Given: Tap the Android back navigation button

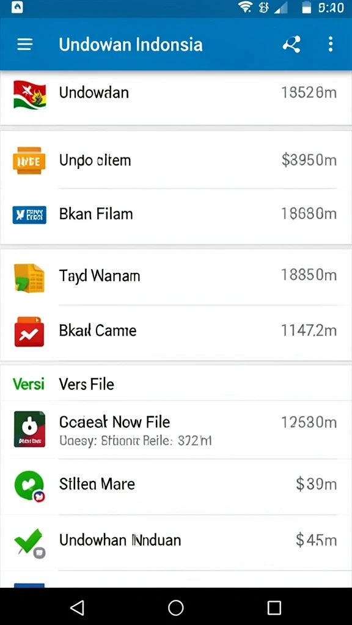Looking at the screenshot, I should pos(77,608).
